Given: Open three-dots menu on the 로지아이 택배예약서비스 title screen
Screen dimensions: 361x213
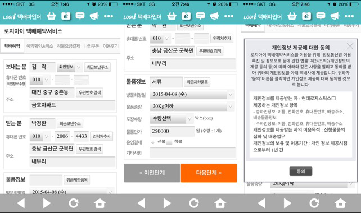Looking at the screenshot, I should point(109,16).
